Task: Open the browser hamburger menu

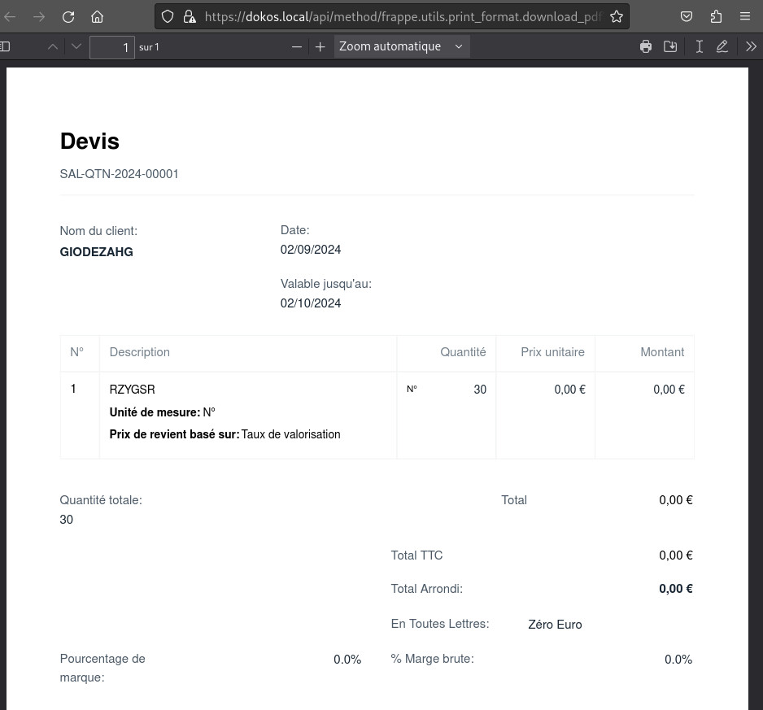Action: pos(744,17)
